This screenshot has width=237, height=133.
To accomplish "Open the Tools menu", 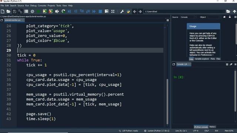I will click(x=59, y=6).
